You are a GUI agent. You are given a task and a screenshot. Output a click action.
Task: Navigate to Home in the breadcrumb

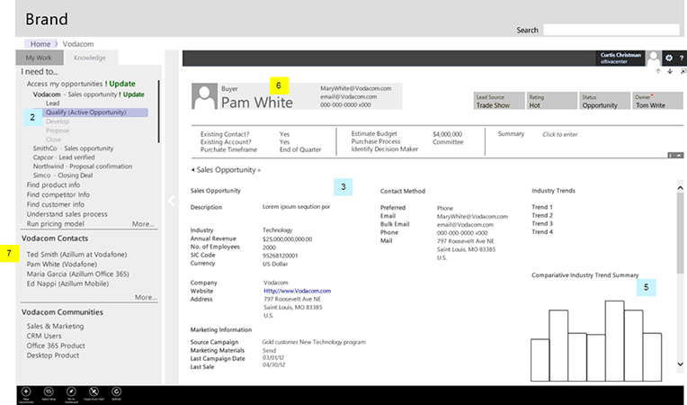click(40, 43)
